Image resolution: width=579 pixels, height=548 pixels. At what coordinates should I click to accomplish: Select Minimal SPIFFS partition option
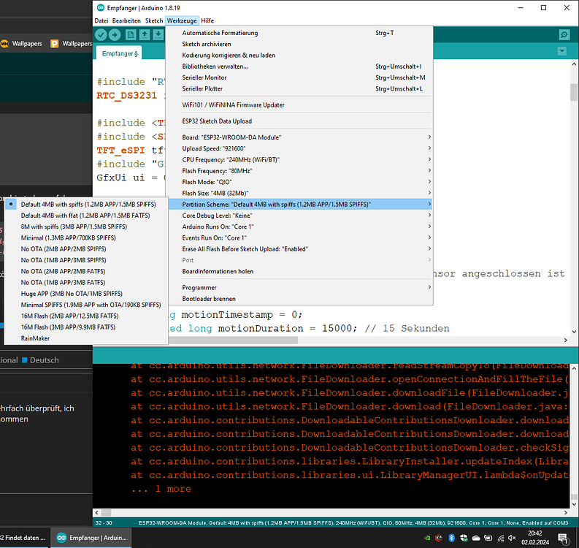91,305
